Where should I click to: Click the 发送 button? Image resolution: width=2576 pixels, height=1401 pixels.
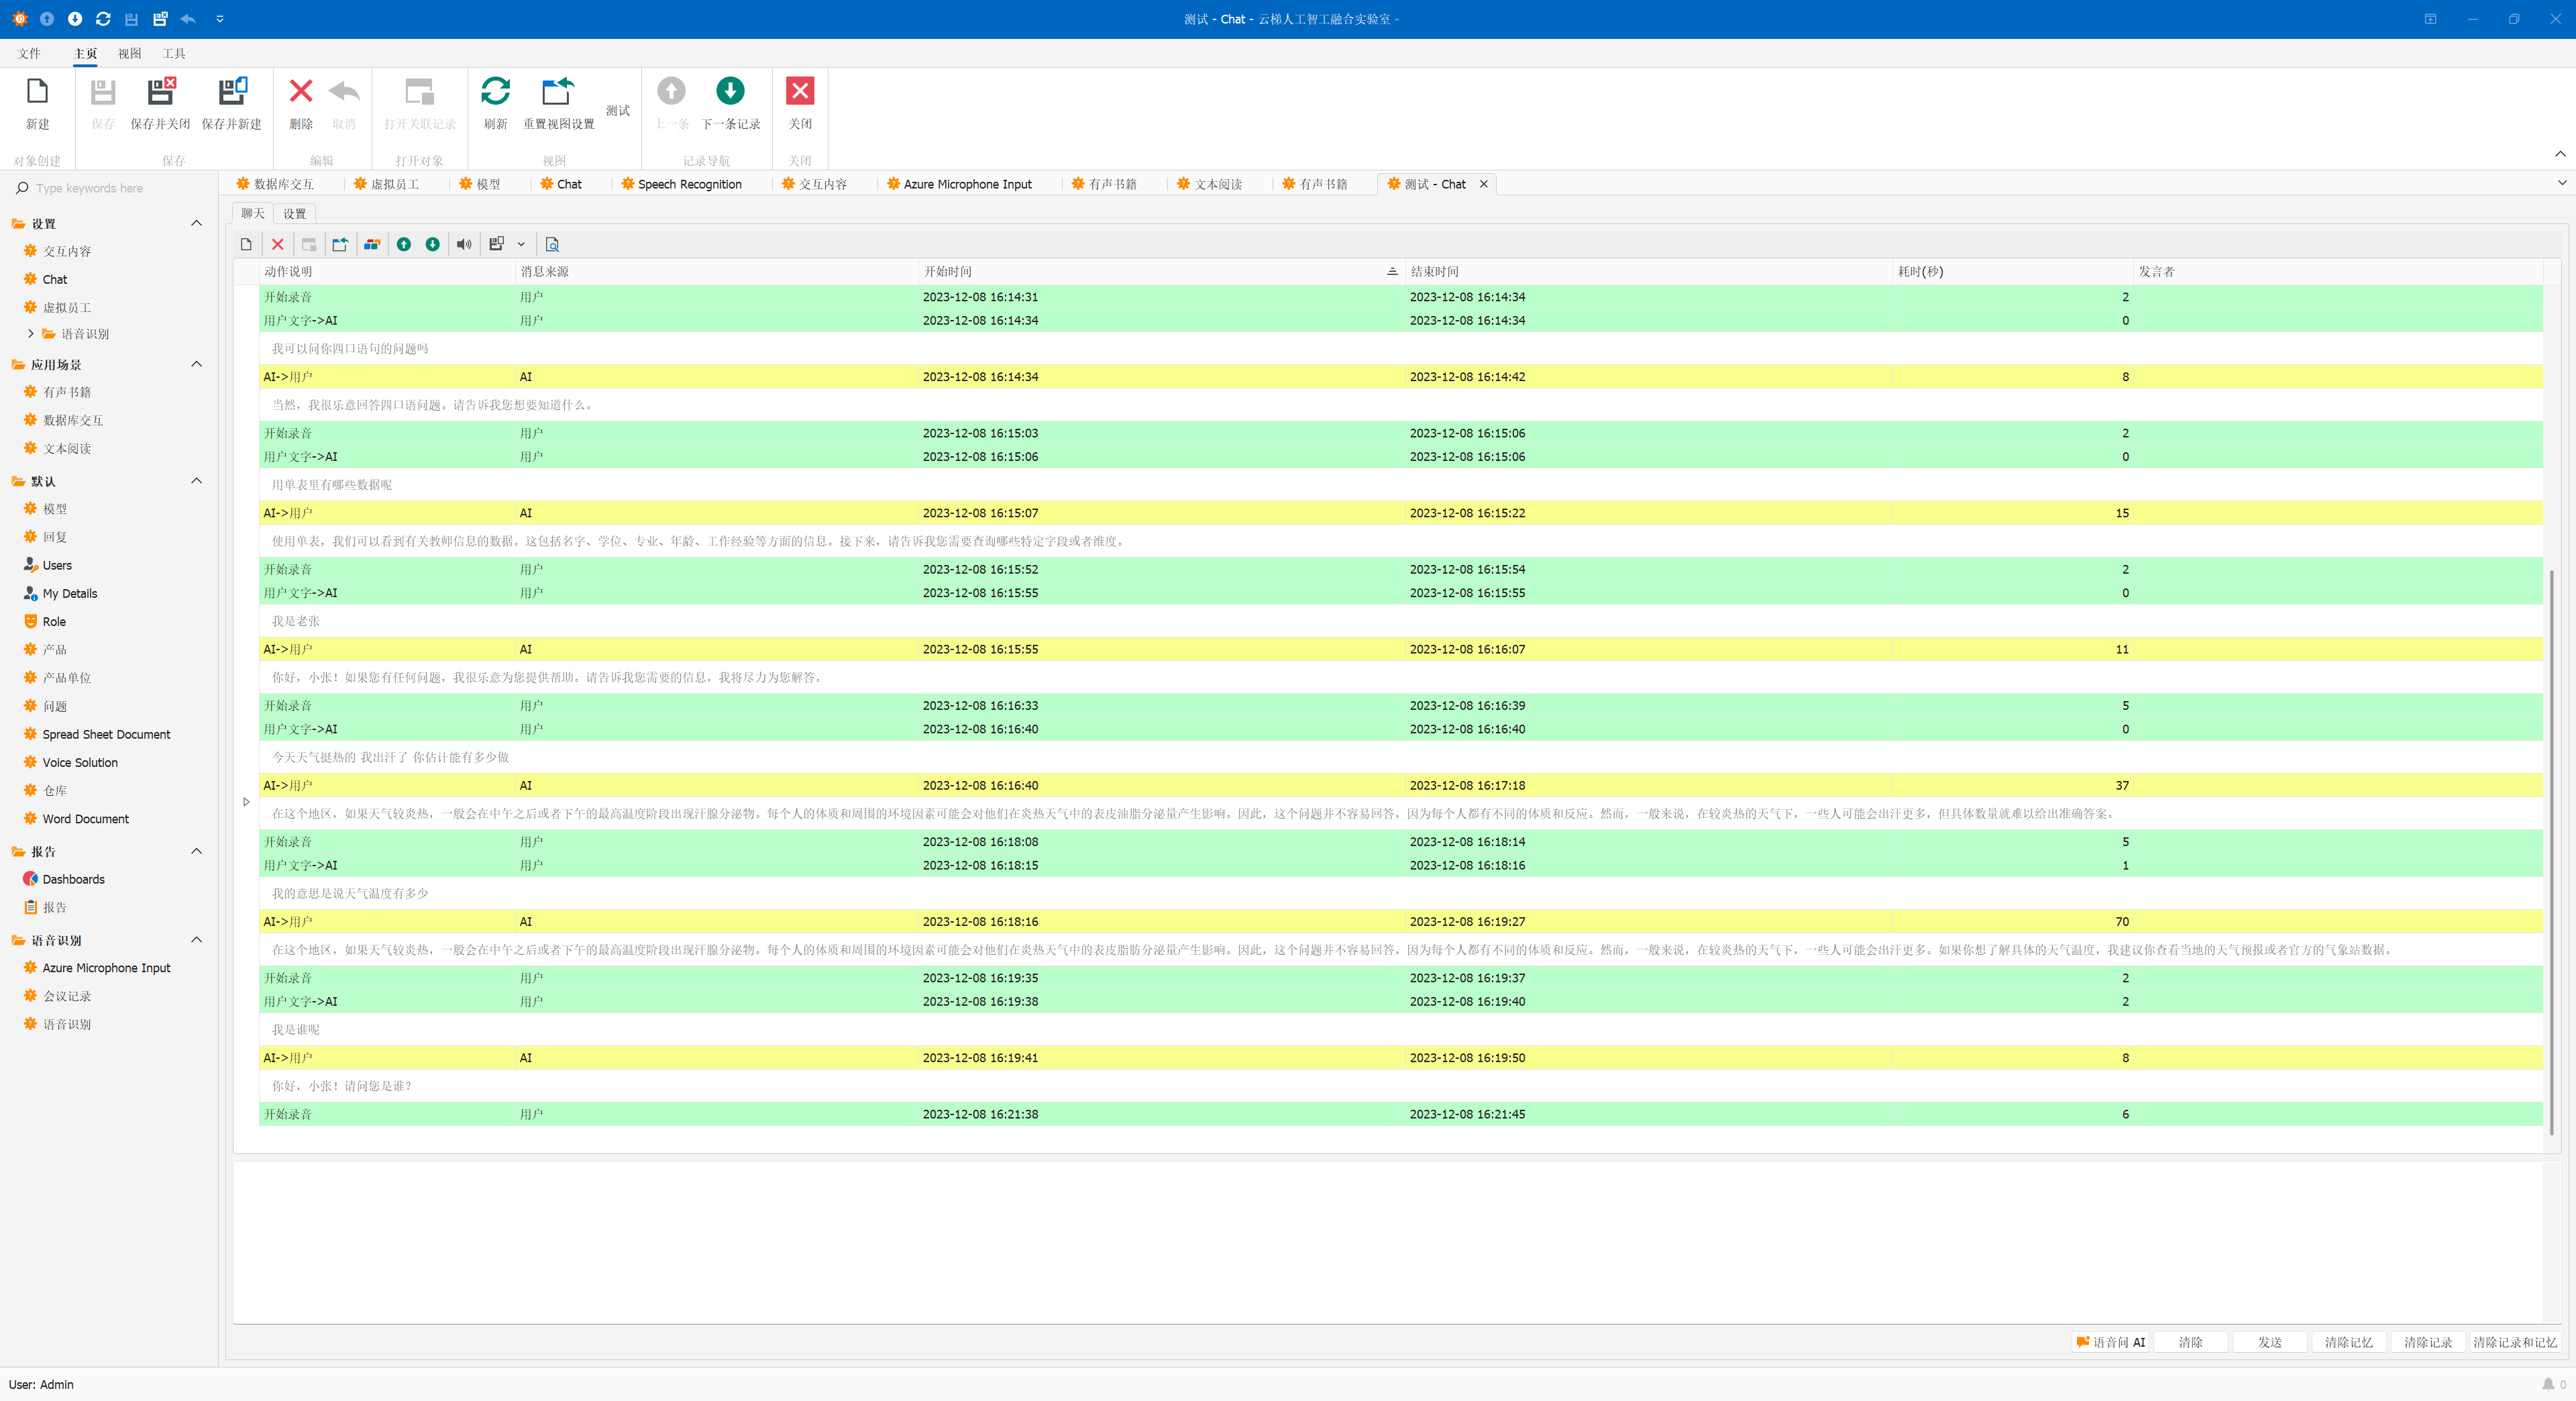pyautogui.click(x=2269, y=1342)
